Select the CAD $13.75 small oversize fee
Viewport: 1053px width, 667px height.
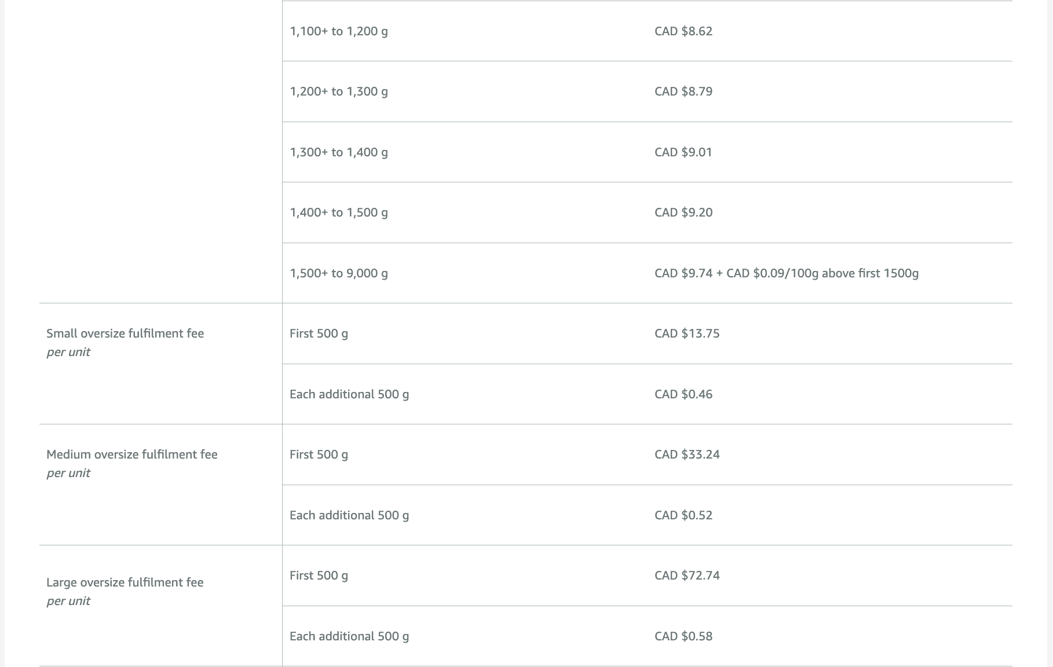(x=687, y=333)
